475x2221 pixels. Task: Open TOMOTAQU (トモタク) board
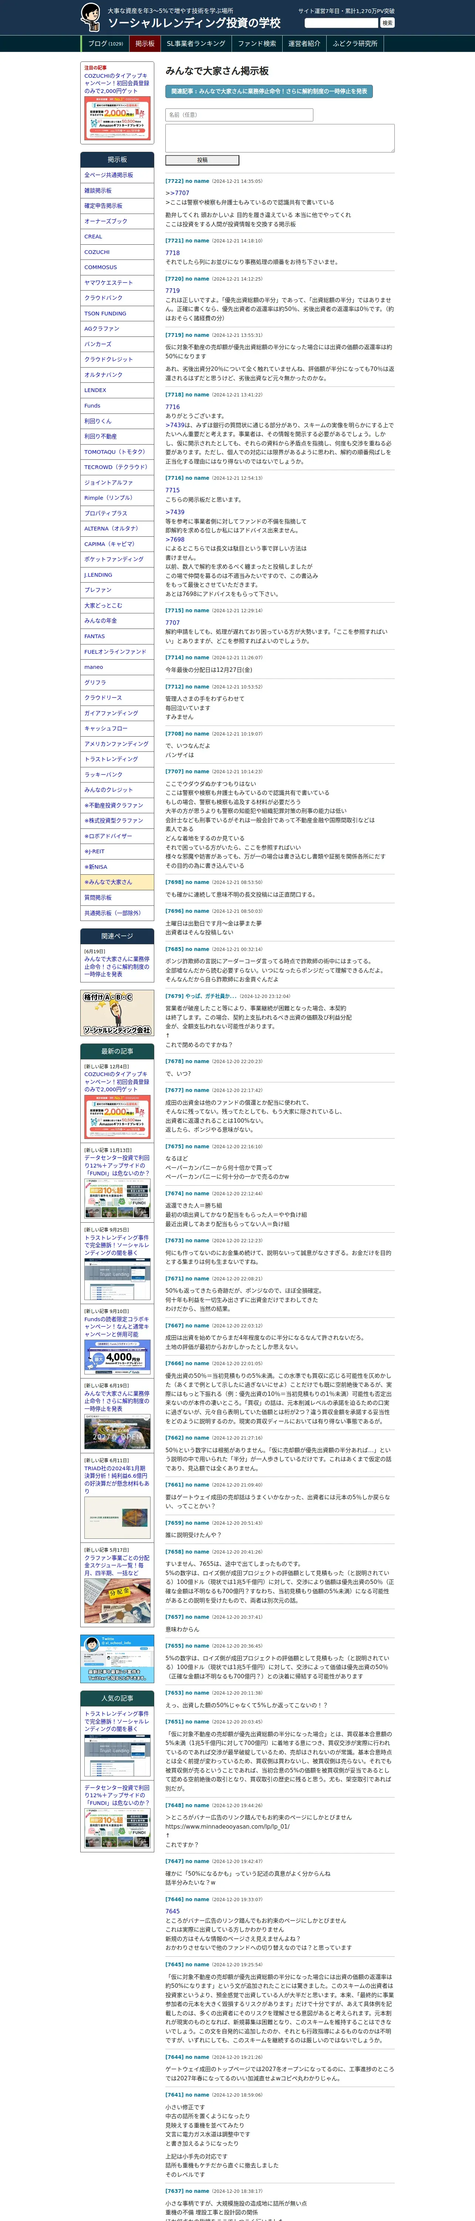click(x=117, y=452)
